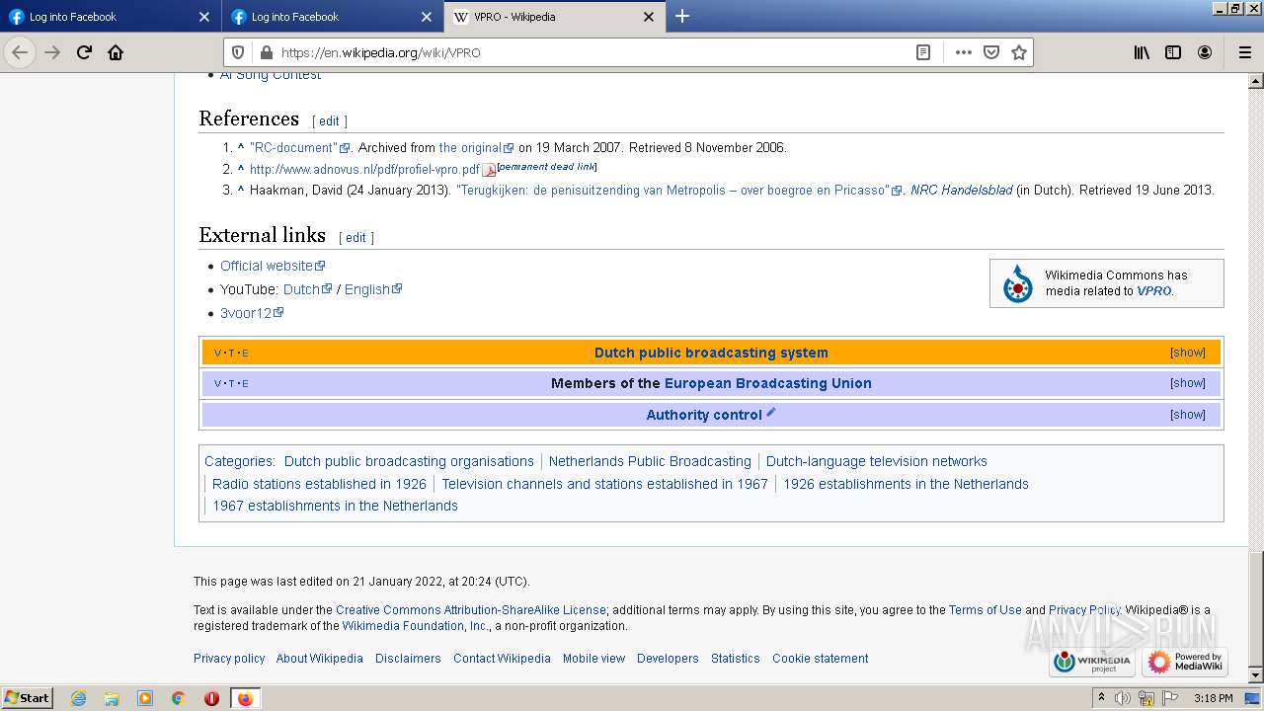Click the Wikimedia project badge
This screenshot has height=711, width=1264.
coord(1092,661)
